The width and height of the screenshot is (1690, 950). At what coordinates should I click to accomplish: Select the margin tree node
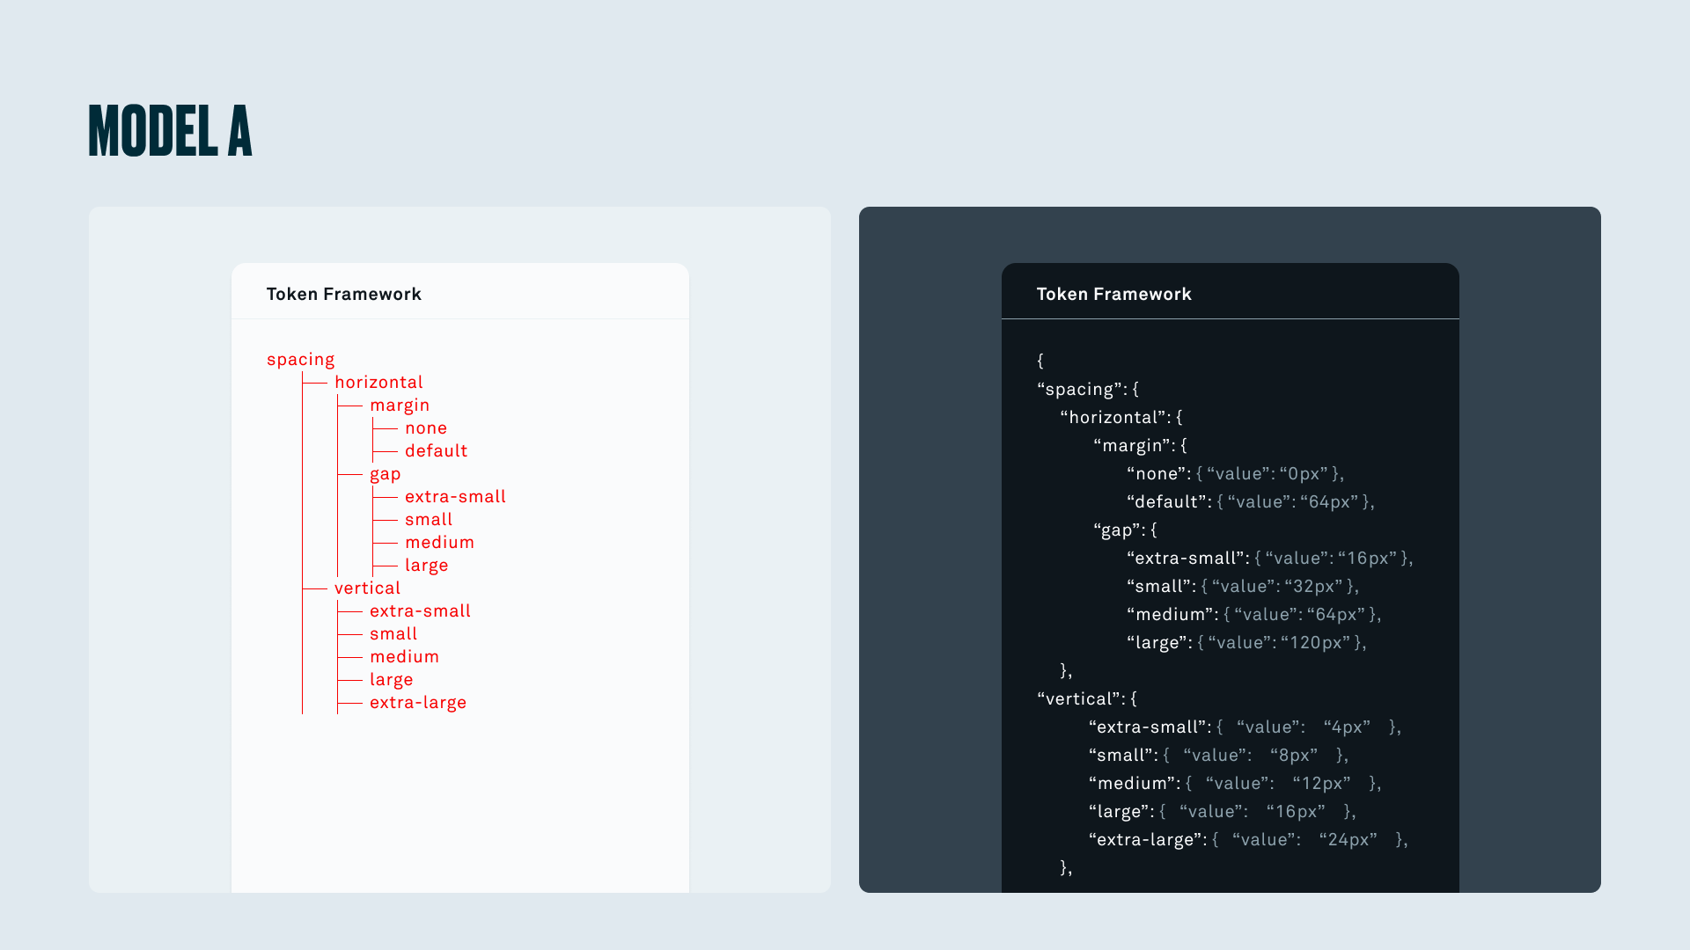click(x=400, y=406)
